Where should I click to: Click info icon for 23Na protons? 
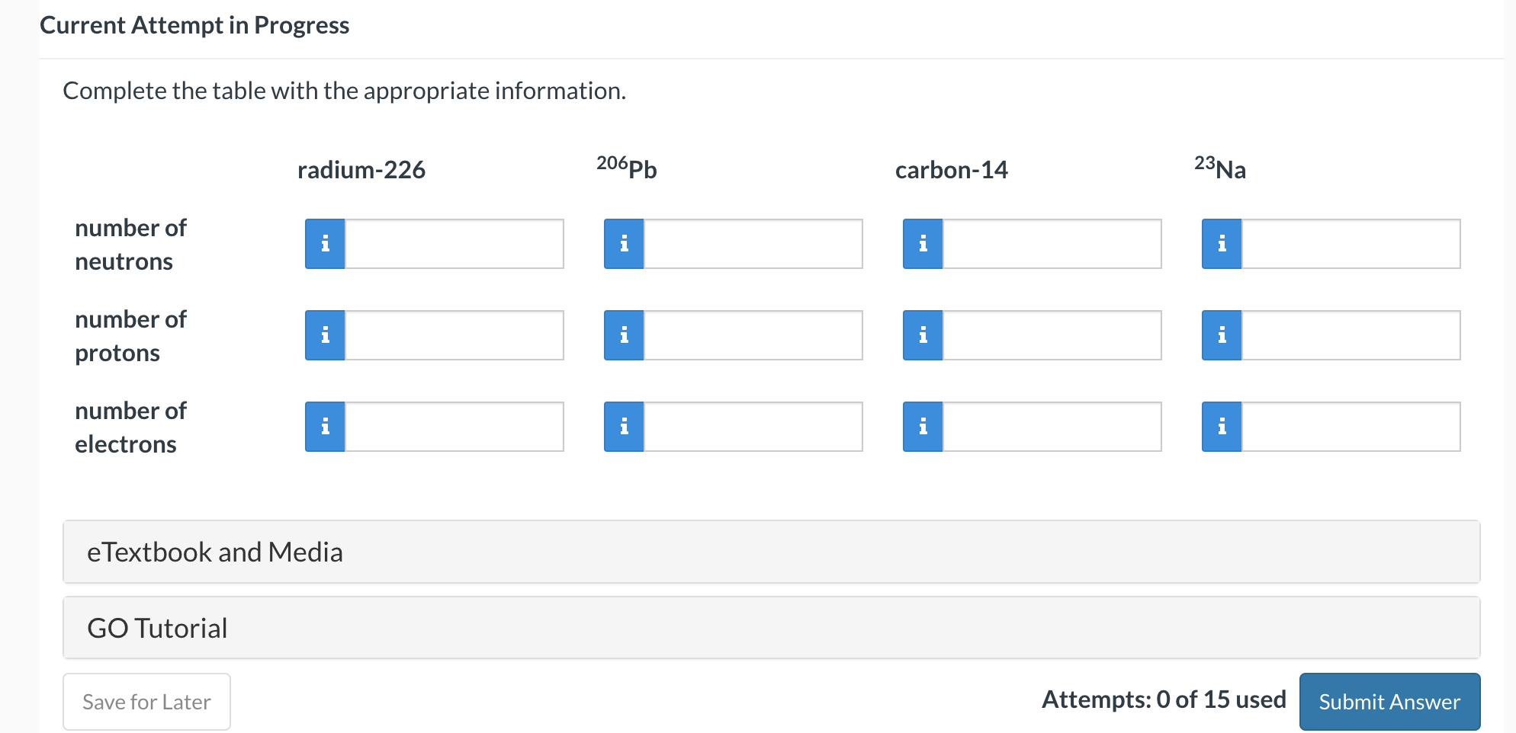[1222, 335]
